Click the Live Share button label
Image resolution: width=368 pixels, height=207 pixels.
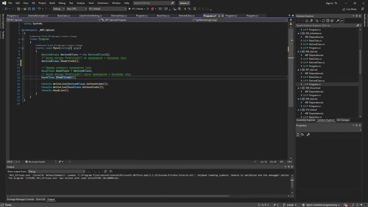point(351,9)
